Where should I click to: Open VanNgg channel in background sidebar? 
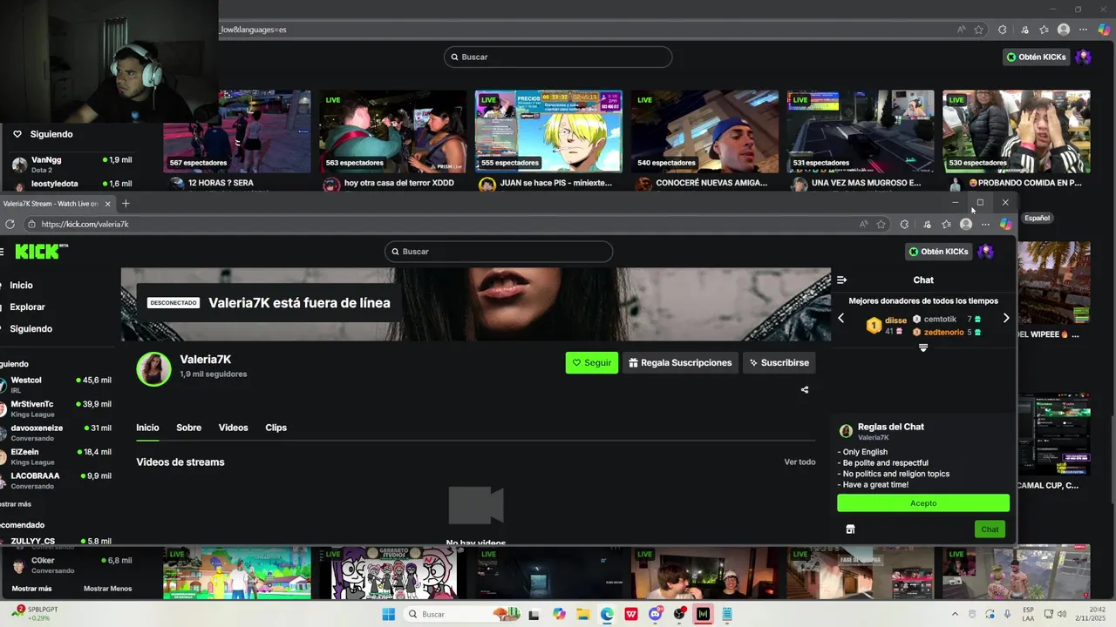pyautogui.click(x=70, y=165)
